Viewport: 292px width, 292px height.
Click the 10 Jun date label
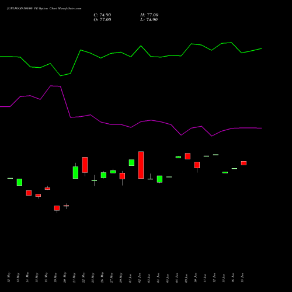[196, 278]
